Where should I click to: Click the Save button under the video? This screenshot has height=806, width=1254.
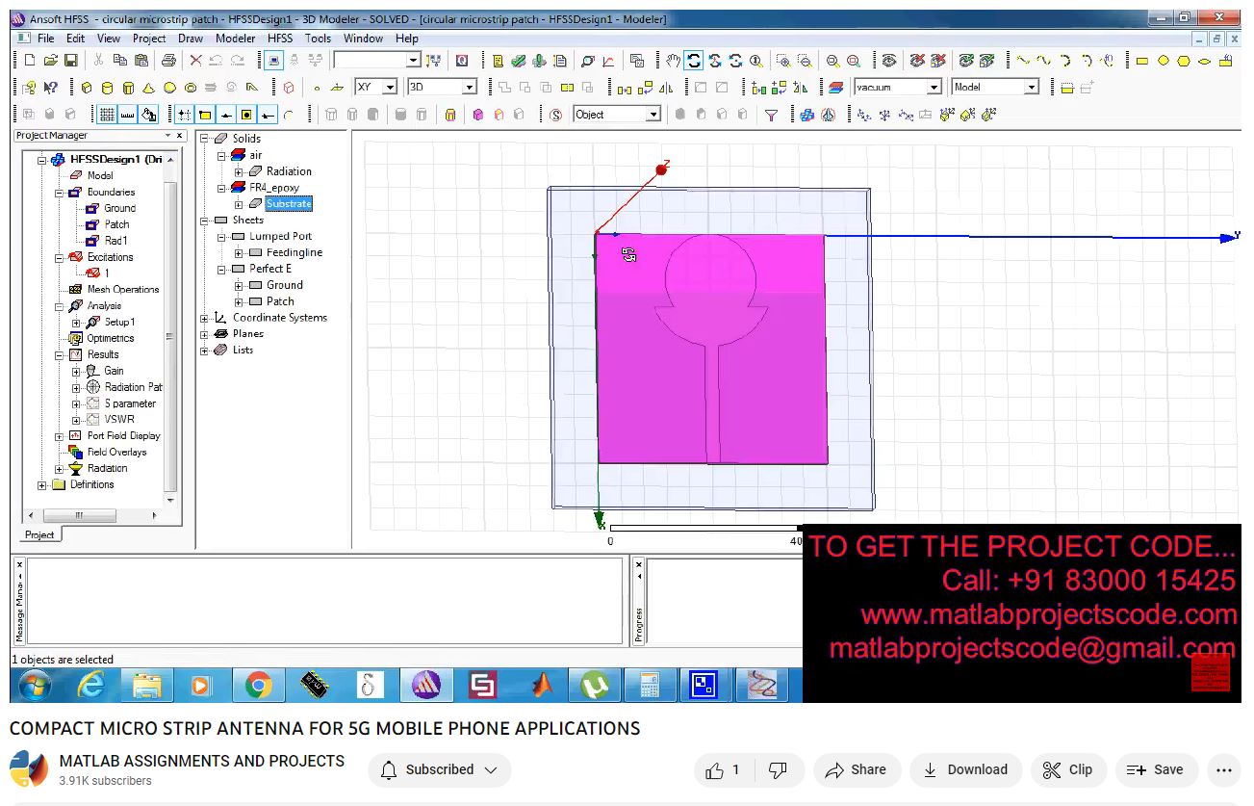1156,770
